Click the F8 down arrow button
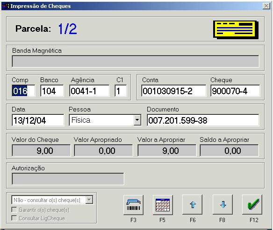The image size is (273, 230). [x=223, y=205]
